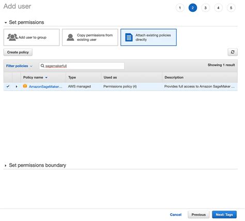Click the Create policy button
Viewport: 245px width, 221px height.
tap(18, 52)
